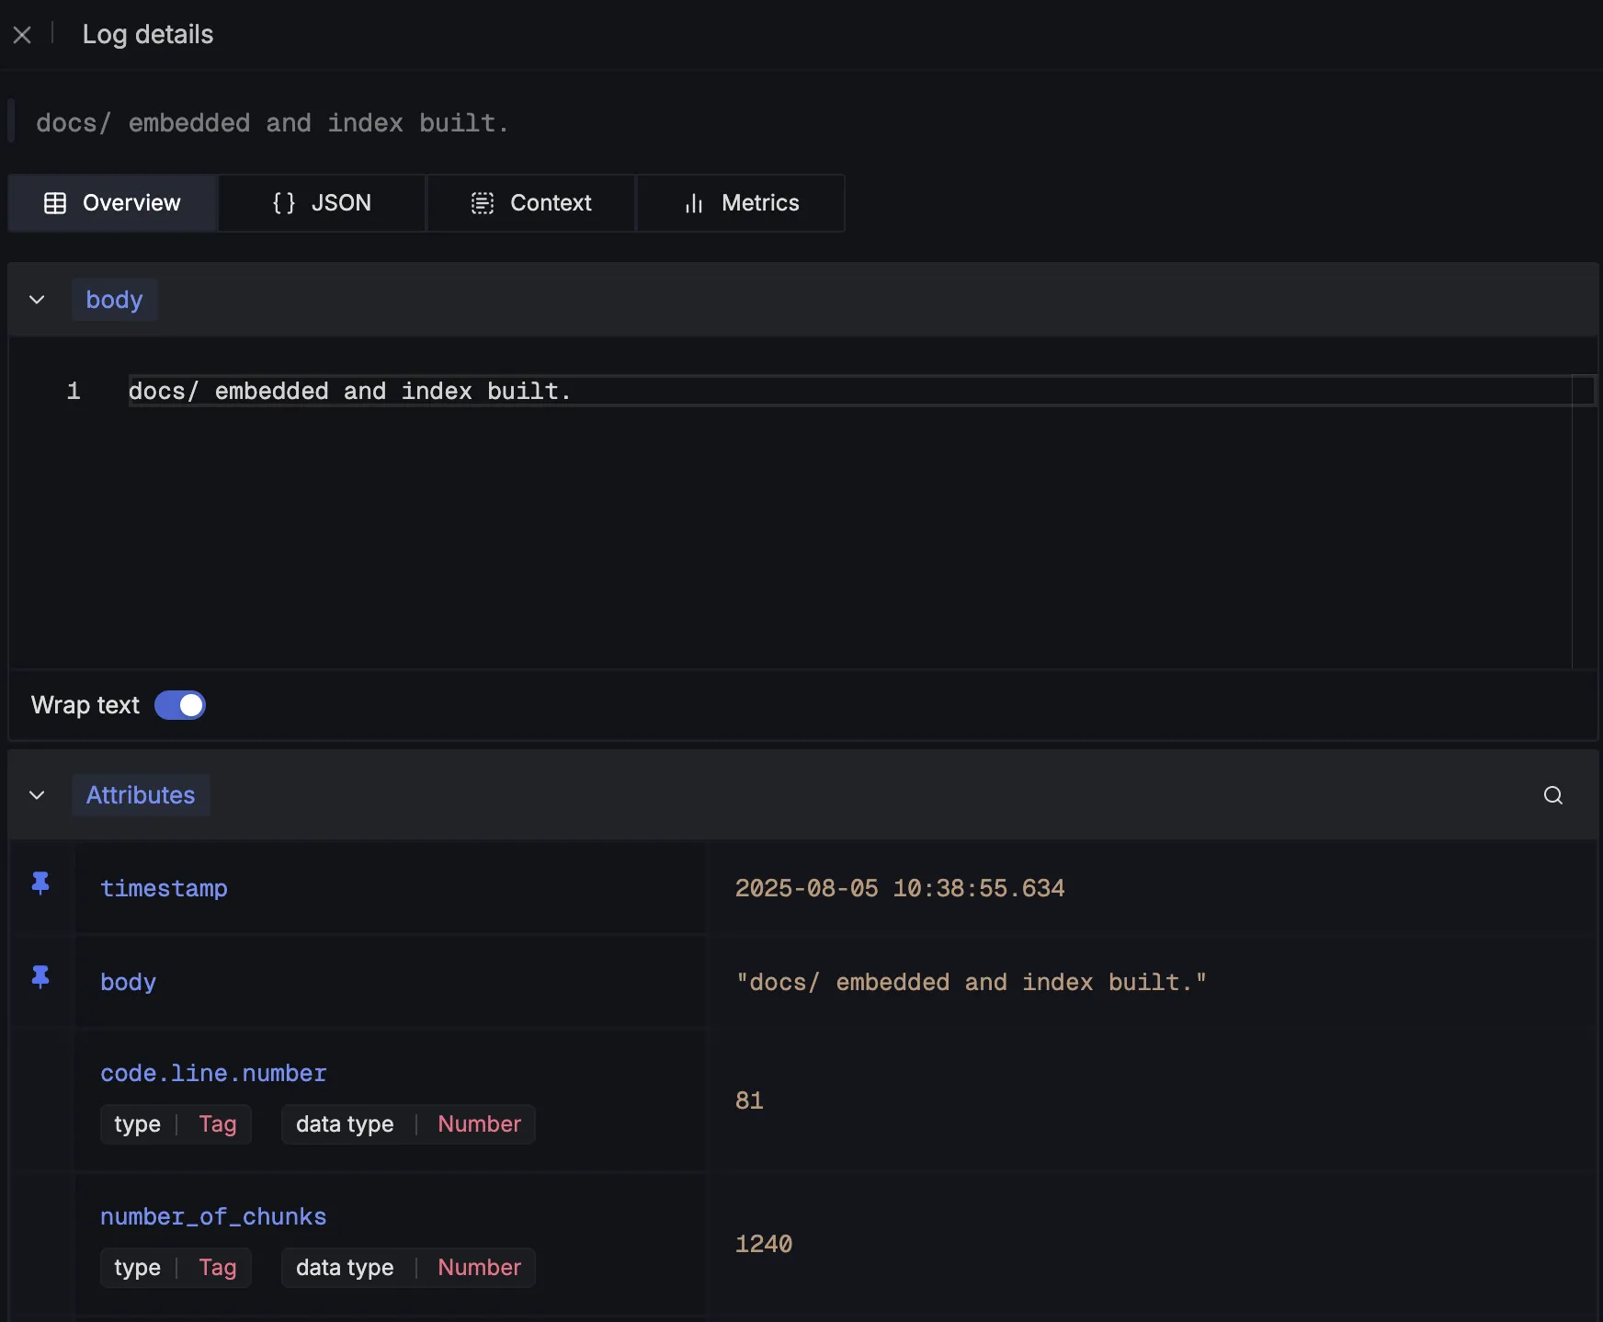Image resolution: width=1603 pixels, height=1322 pixels.
Task: Click the log summary text below the title
Action: [272, 123]
